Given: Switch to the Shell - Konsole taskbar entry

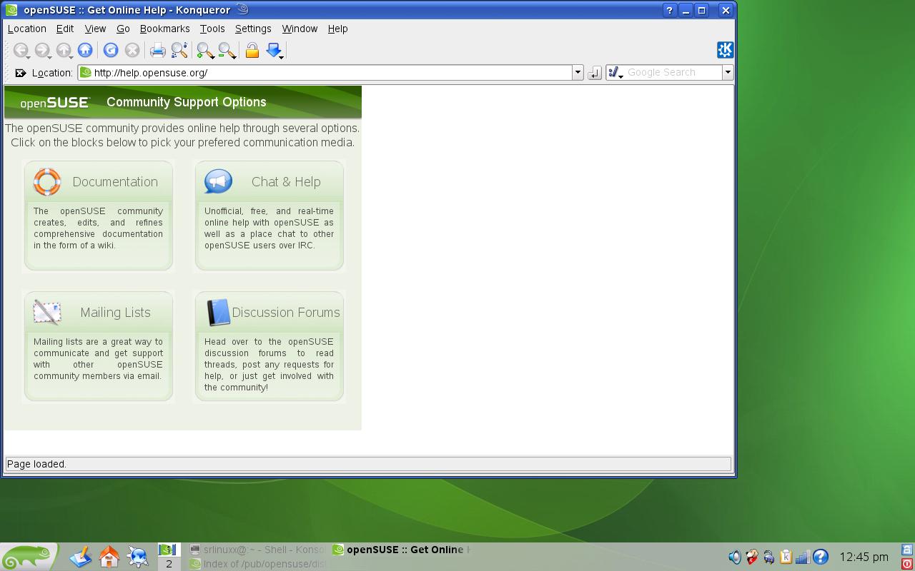Looking at the screenshot, I should click(257, 550).
